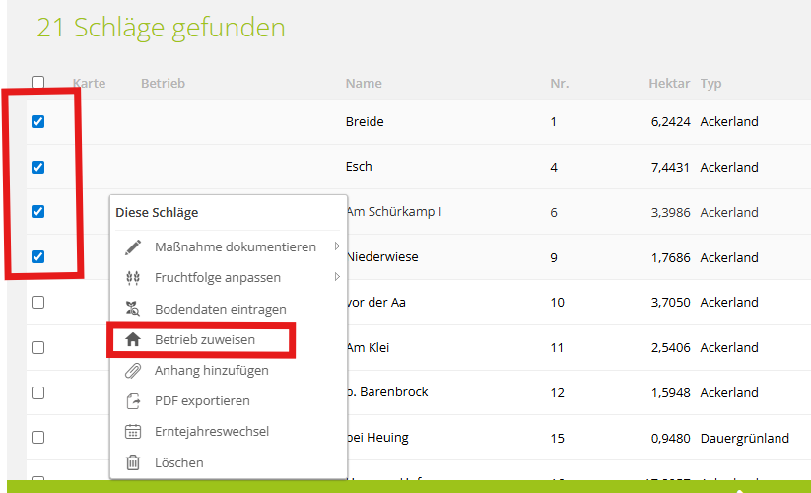This screenshot has height=493, width=811.
Task: Sort the table by Hektar column header
Action: click(x=669, y=84)
